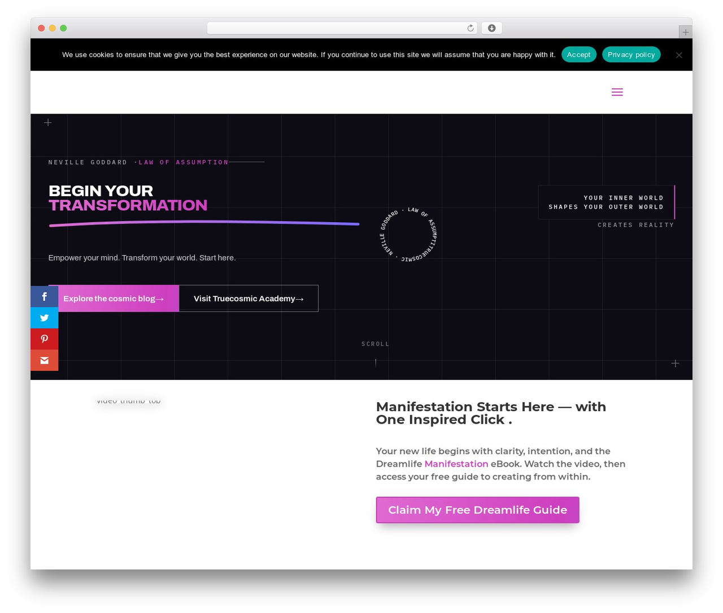
Task: Click the macOS yellow minimize button
Action: tap(52, 28)
